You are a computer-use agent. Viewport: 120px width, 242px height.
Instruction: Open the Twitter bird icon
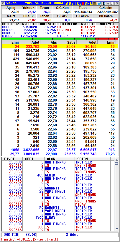(x=99, y=4)
